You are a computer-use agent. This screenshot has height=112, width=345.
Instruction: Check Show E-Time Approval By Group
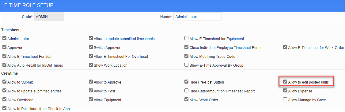pos(186,65)
